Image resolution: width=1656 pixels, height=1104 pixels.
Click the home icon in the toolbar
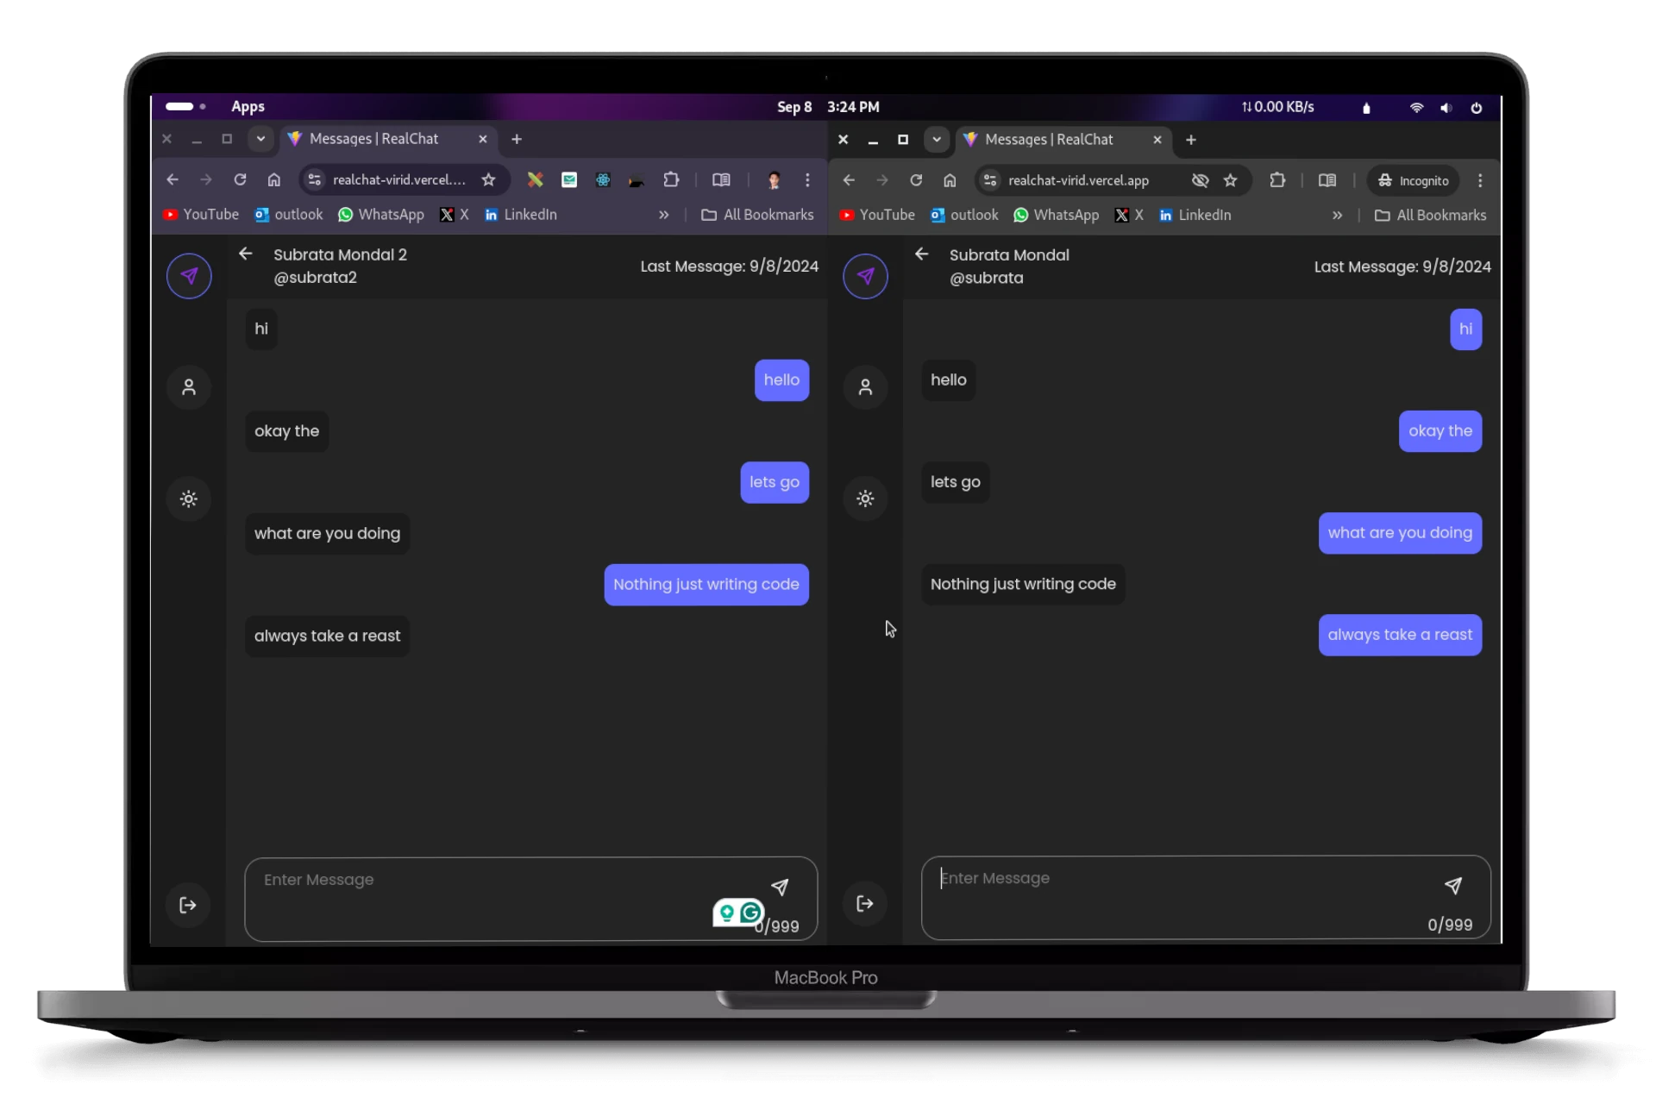[x=274, y=180]
